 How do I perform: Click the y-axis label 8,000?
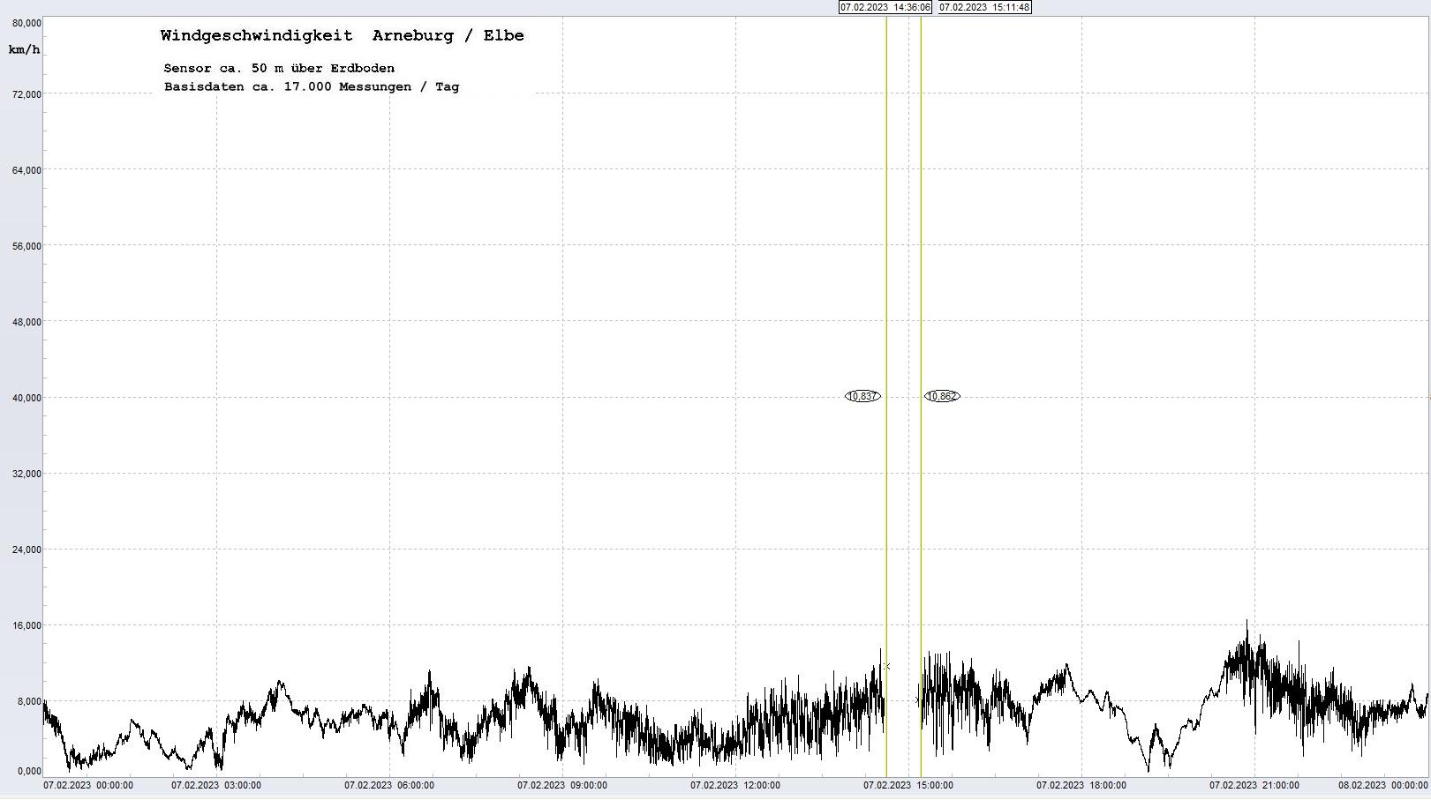click(x=28, y=701)
